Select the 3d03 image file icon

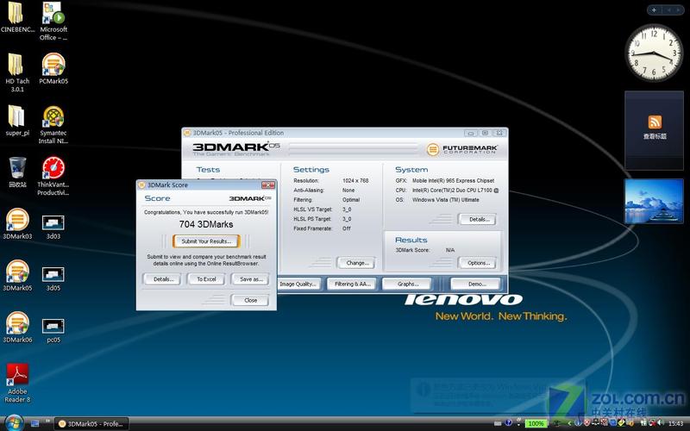[x=53, y=227]
